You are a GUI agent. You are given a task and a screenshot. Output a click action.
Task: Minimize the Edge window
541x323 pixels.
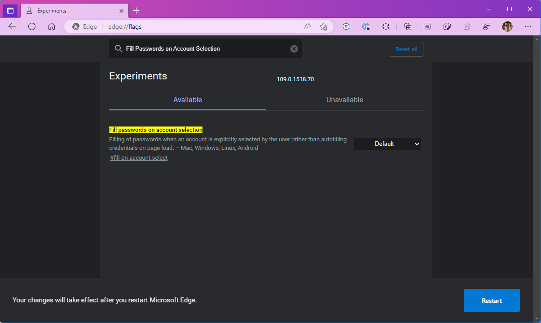489,9
